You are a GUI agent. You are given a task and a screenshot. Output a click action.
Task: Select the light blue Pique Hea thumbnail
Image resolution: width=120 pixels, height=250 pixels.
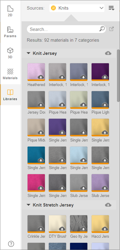pyautogui.click(x=57, y=100)
